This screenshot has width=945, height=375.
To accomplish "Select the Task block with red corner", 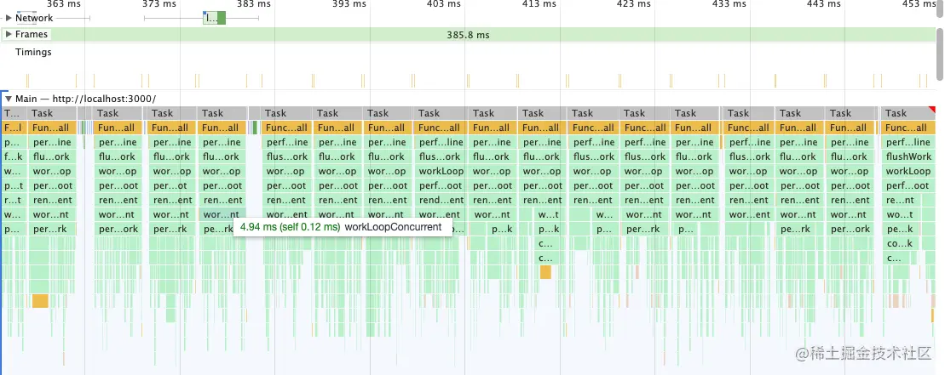I will [x=908, y=113].
